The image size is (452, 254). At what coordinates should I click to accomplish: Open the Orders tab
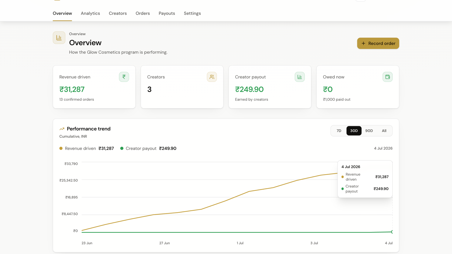click(x=143, y=13)
